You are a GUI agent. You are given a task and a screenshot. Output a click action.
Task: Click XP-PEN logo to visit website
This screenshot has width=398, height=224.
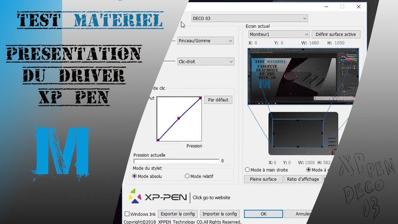(x=158, y=197)
